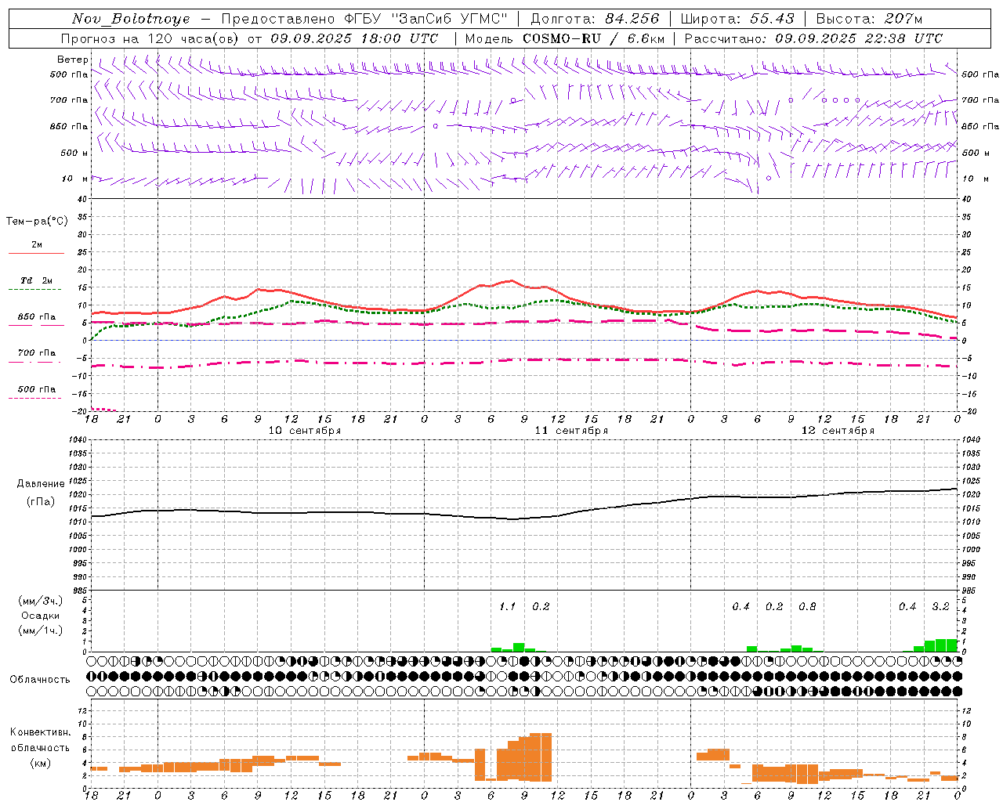Click the precipitation total "3.2"

[x=940, y=606]
